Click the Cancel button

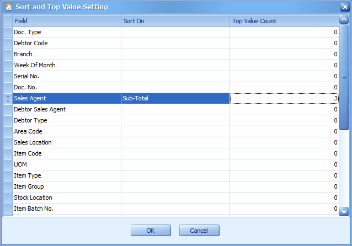point(199,231)
